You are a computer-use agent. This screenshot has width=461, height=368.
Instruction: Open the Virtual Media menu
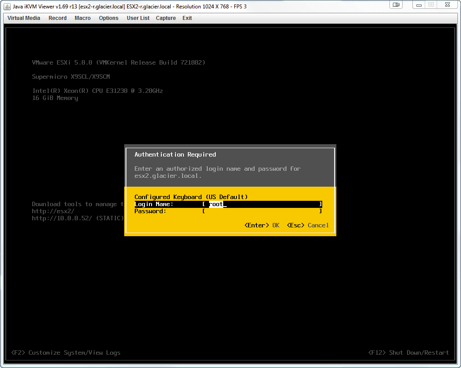[x=23, y=18]
